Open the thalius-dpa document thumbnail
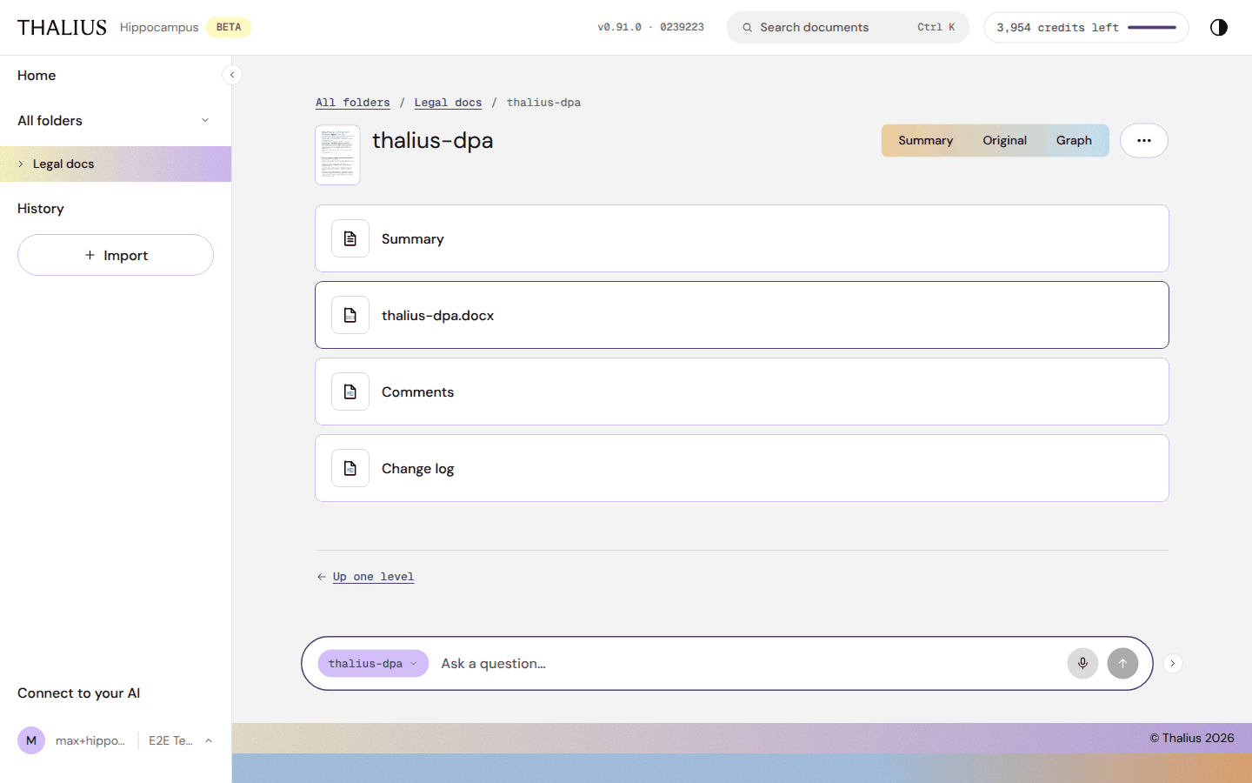The height and width of the screenshot is (783, 1252). click(x=337, y=155)
